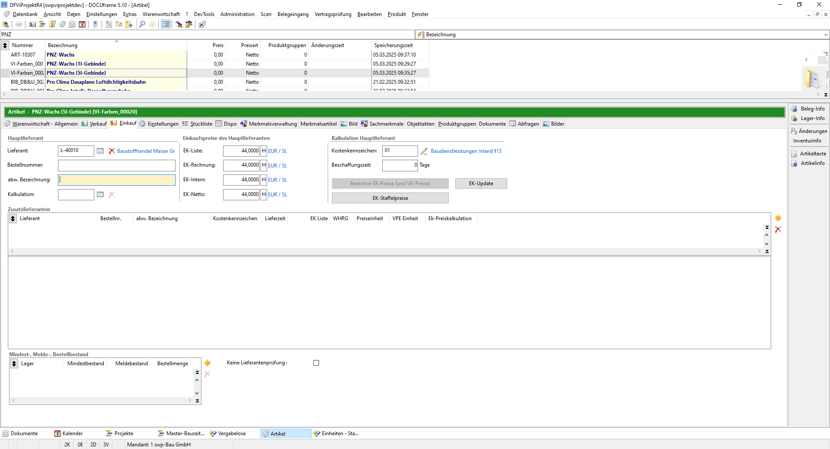Viewport: 830px width, 449px height.
Task: Open the DevTools menu
Action: coord(204,14)
